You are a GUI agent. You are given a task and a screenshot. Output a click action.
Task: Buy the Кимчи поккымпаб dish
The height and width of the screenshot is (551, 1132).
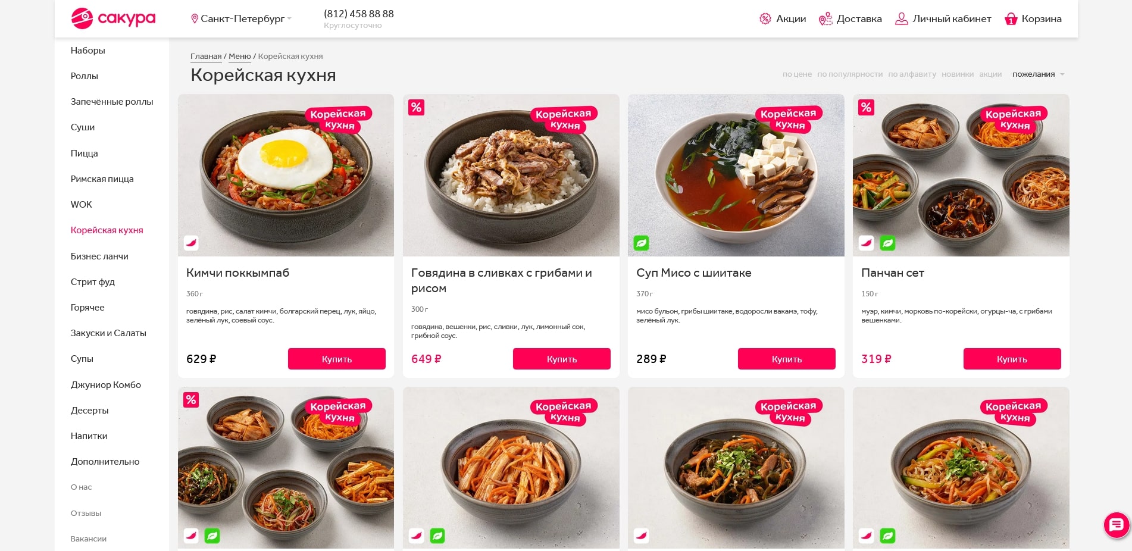[336, 359]
